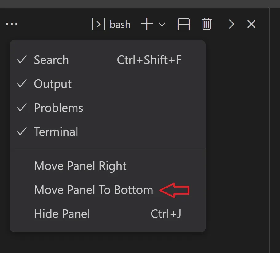Screen dimensions: 280x253
Task: Split the terminal using split icon
Action: [183, 24]
